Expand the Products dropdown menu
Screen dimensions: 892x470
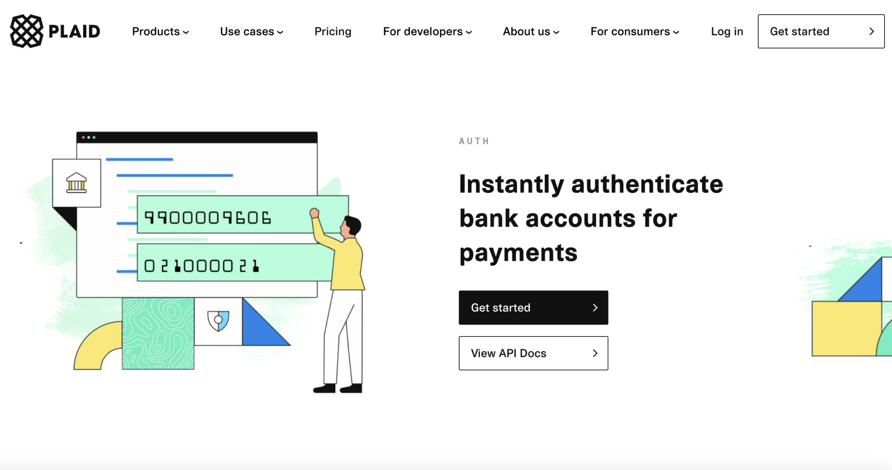click(160, 31)
